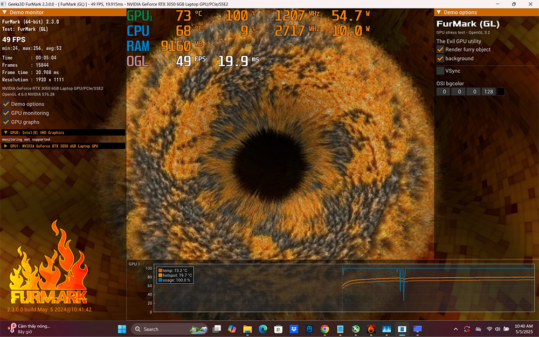Open the Notepad icon on the taskbar

coord(340,329)
